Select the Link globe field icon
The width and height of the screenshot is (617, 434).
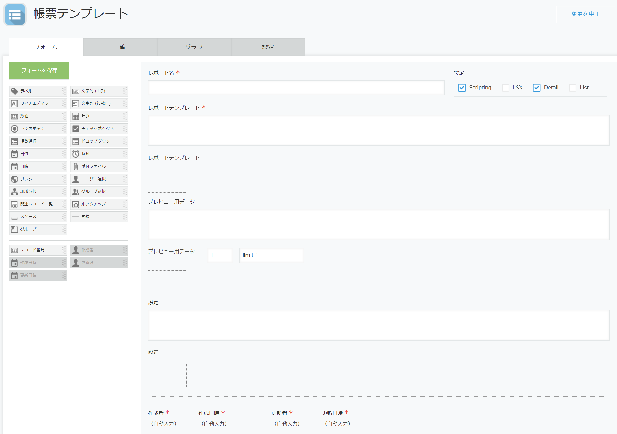15,179
